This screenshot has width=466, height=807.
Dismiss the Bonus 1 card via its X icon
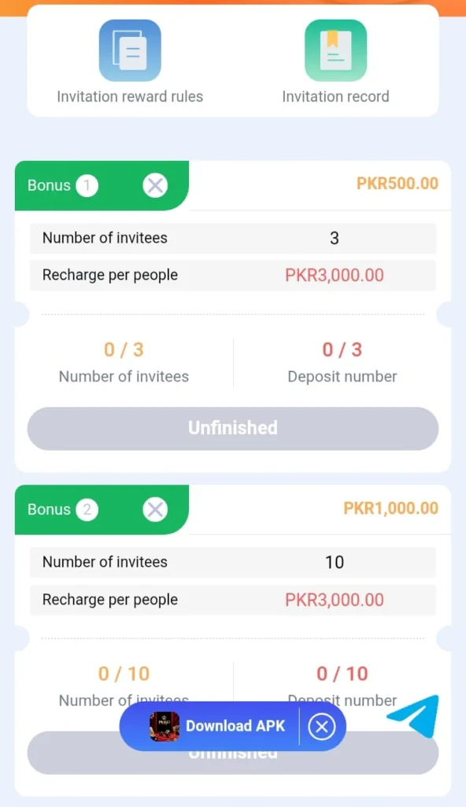(155, 185)
